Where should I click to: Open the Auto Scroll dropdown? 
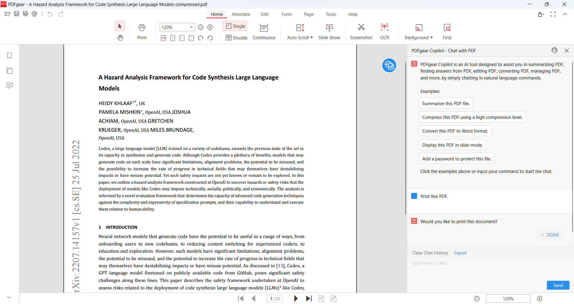(312, 38)
